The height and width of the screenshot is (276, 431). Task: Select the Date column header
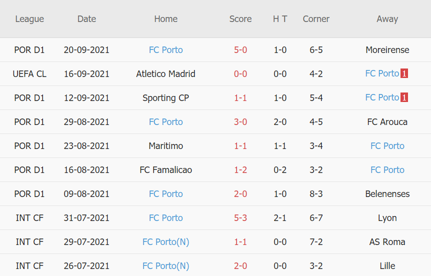[x=86, y=19]
